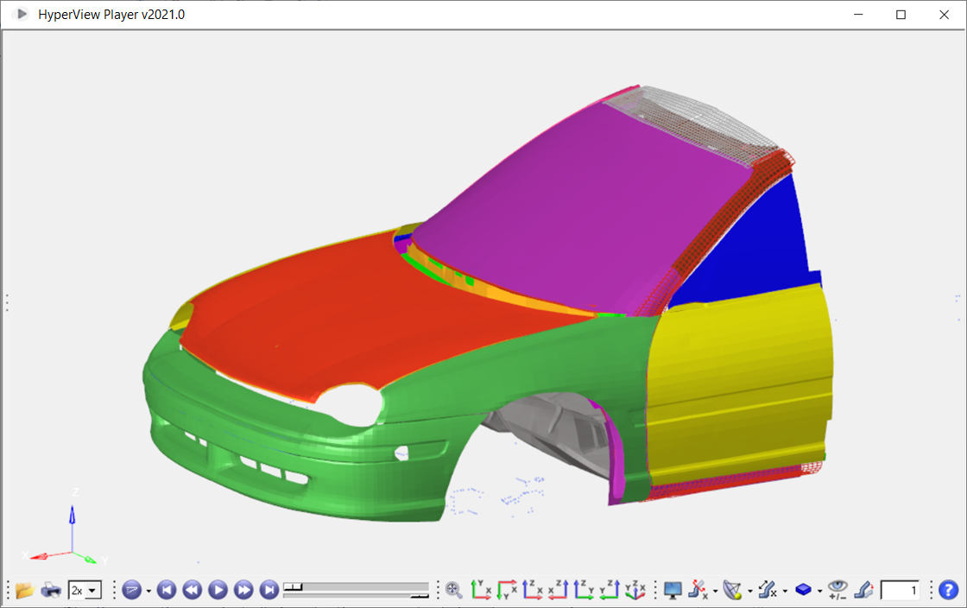The image size is (967, 608).
Task: Play the animation
Action: tap(218, 590)
